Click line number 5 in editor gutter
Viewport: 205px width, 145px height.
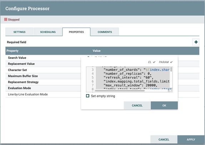tap(92, 77)
